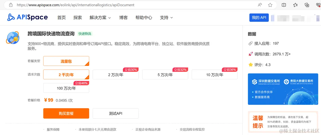This screenshot has height=135, width=321.
Task: Select the 2 千次/年 request option
Action: 66,75
